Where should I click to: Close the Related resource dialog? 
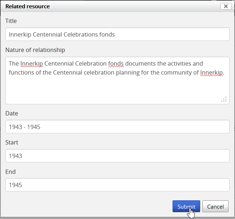coord(226,6)
